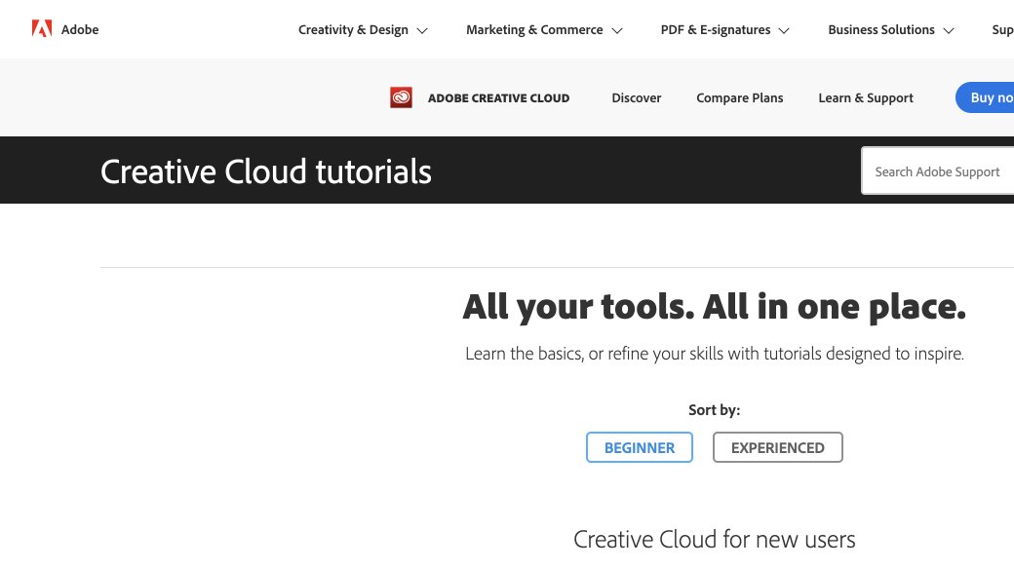Screen dimensions: 1014x569
Task: Click the 'Sort by:' label
Action: click(714, 410)
